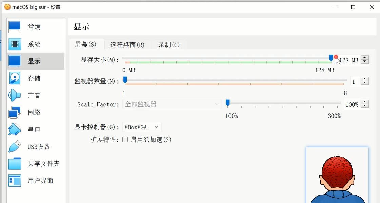Increase the 监视器数量 spinner value

[365, 79]
